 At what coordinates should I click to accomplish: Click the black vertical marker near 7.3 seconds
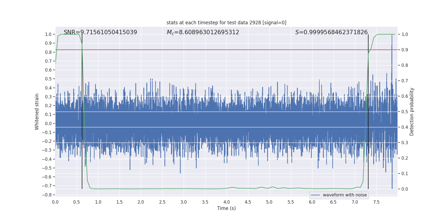pyautogui.click(x=368, y=112)
